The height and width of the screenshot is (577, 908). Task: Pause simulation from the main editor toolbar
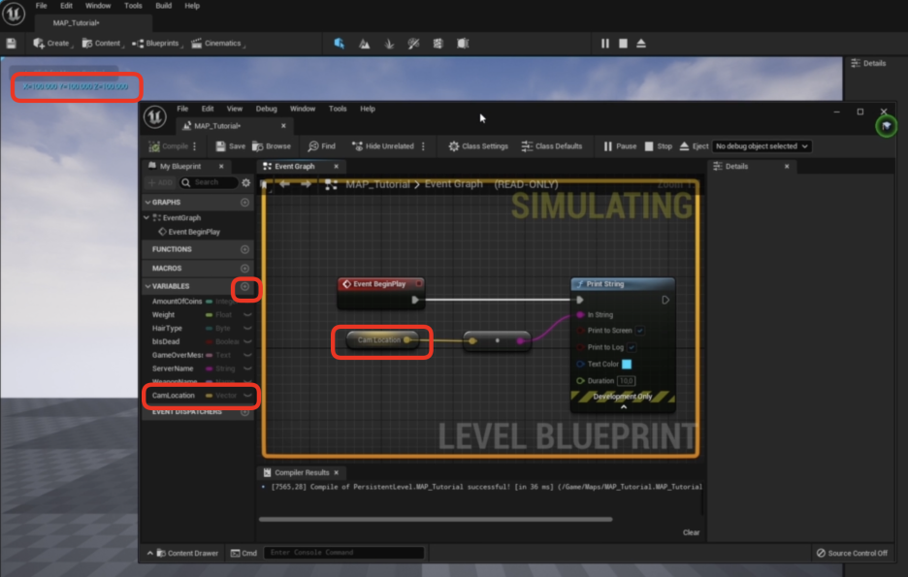605,44
